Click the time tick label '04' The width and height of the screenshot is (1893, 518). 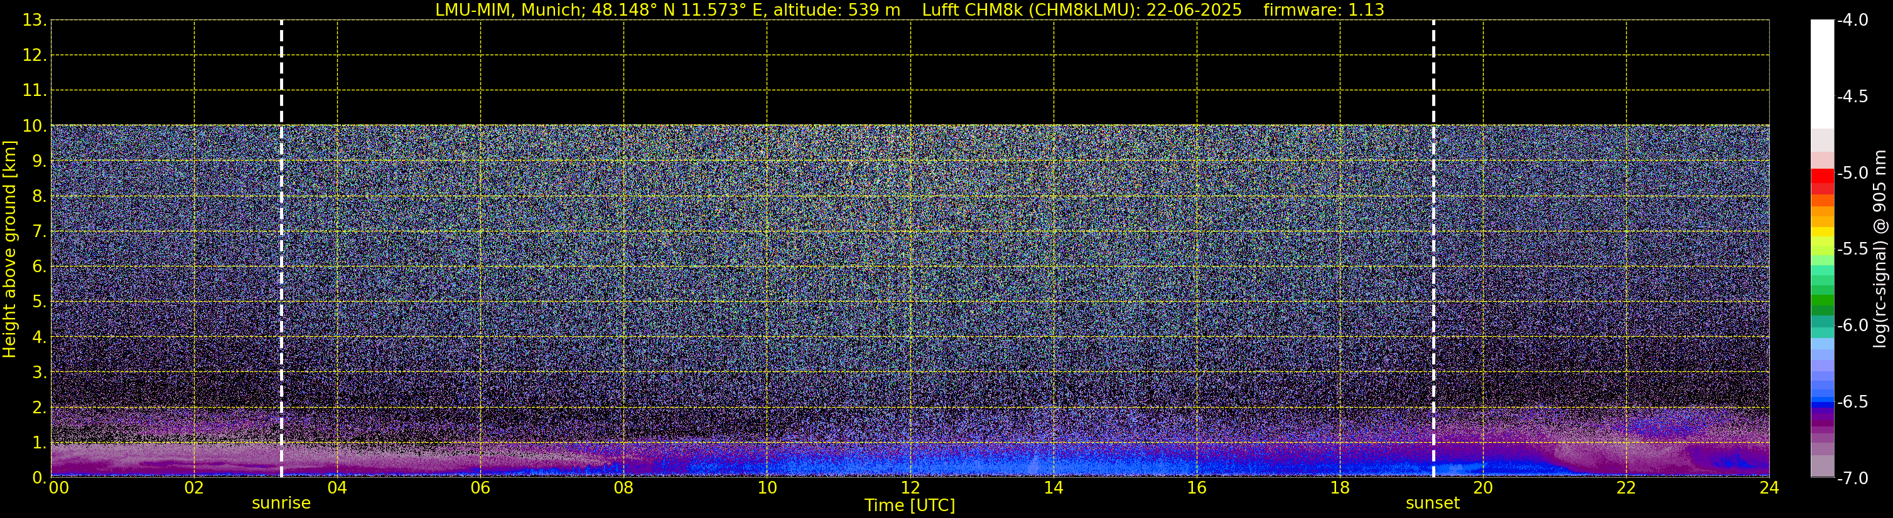[337, 488]
